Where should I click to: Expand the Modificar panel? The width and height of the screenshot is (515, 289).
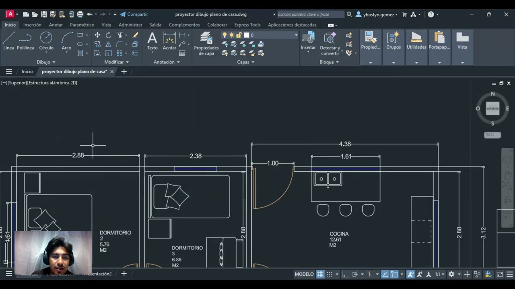click(117, 62)
